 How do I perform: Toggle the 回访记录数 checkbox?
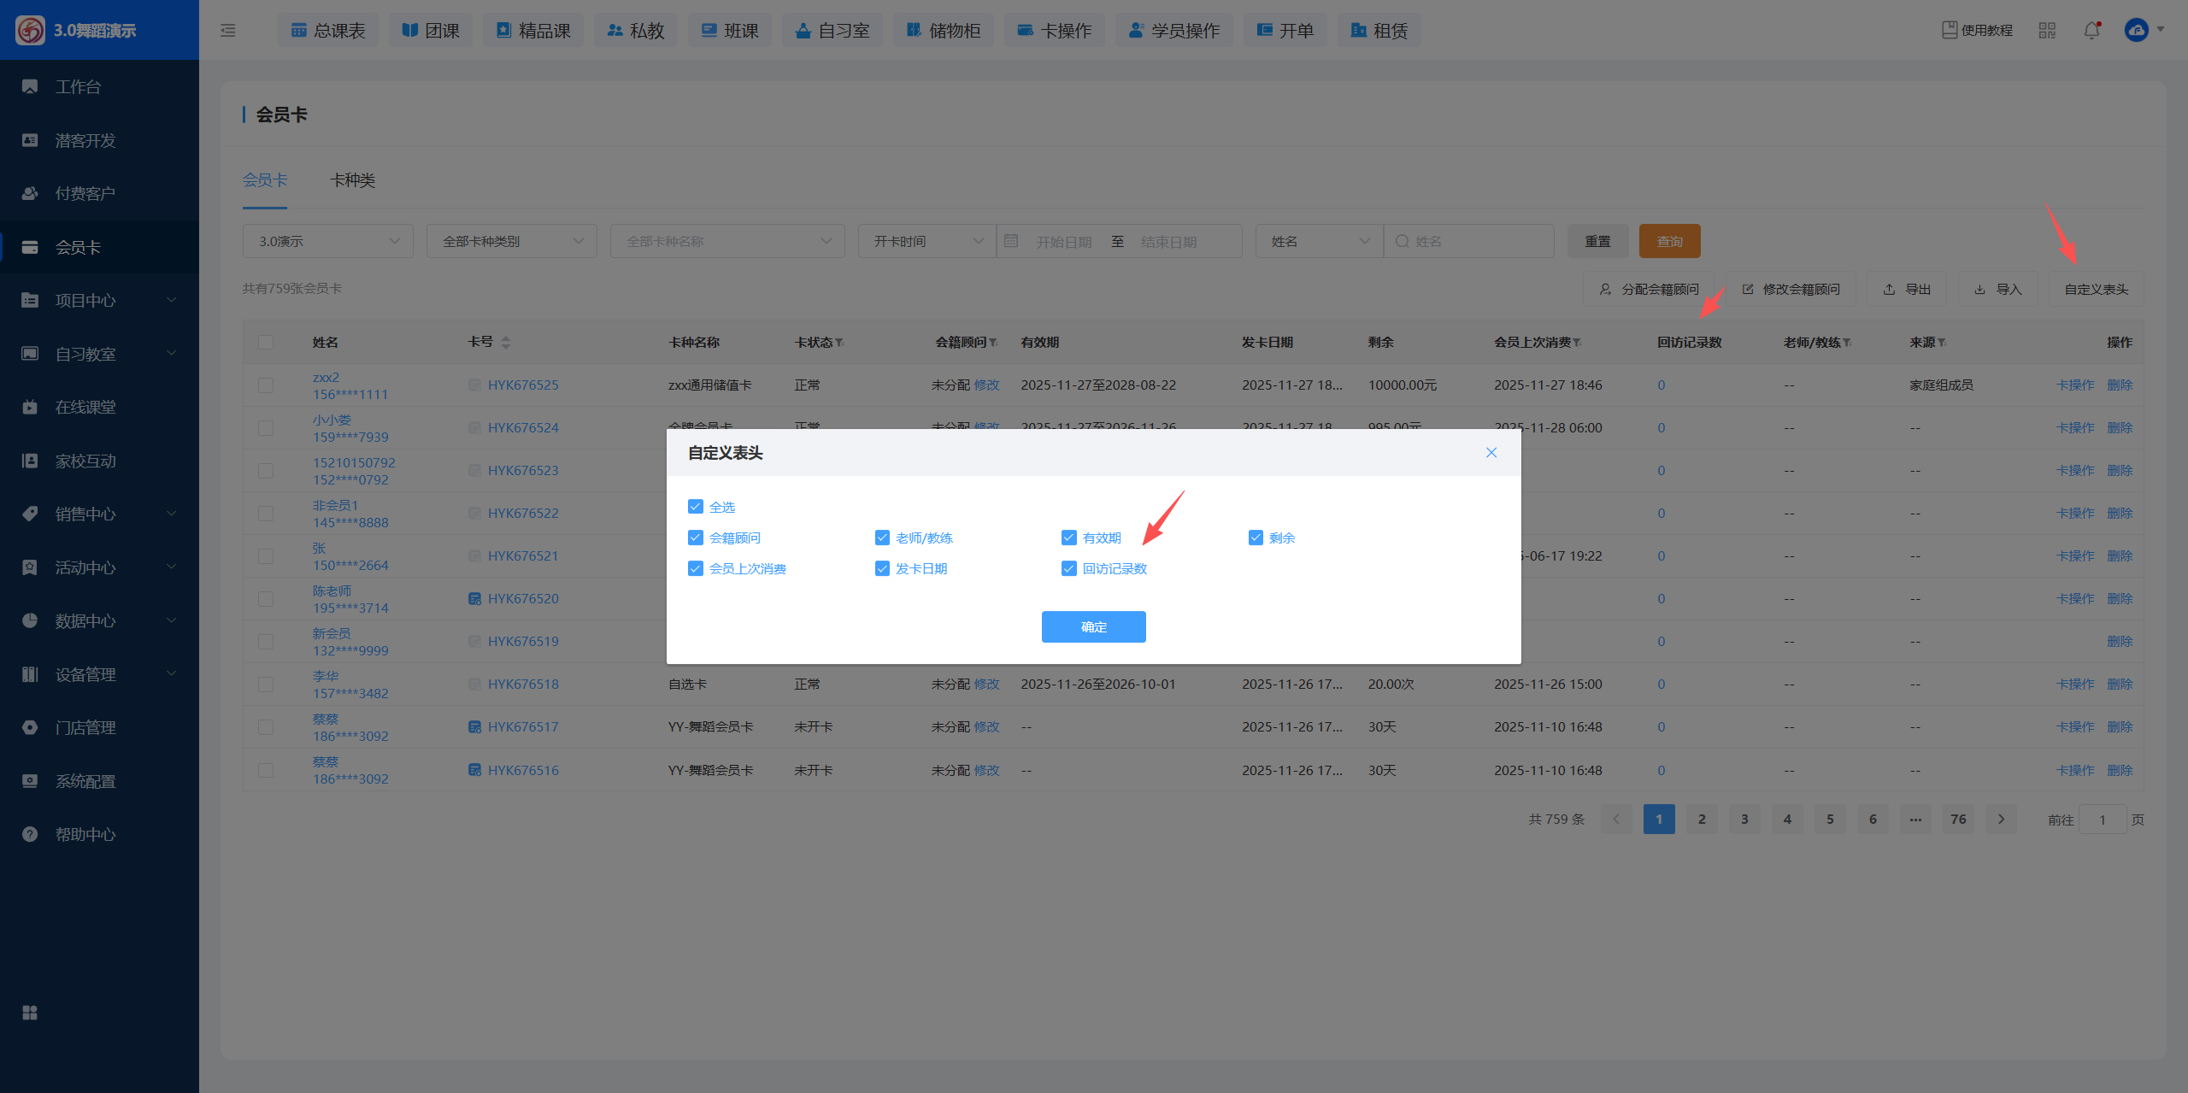(x=1069, y=568)
